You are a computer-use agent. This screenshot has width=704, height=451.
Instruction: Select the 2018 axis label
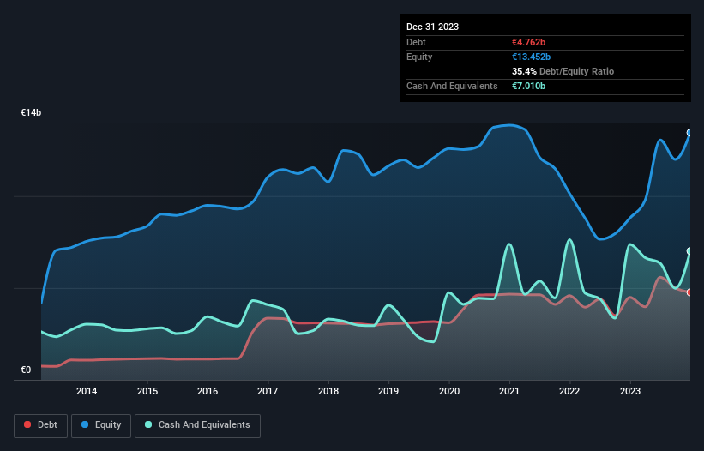click(328, 391)
